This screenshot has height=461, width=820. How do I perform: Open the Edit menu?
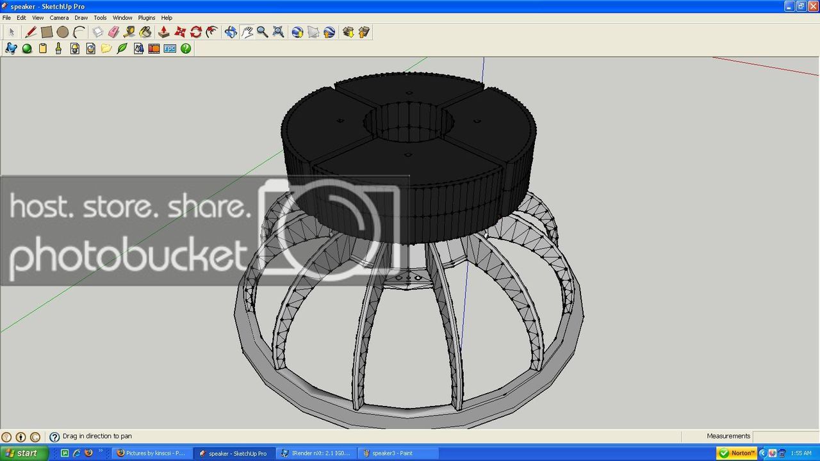(x=21, y=18)
